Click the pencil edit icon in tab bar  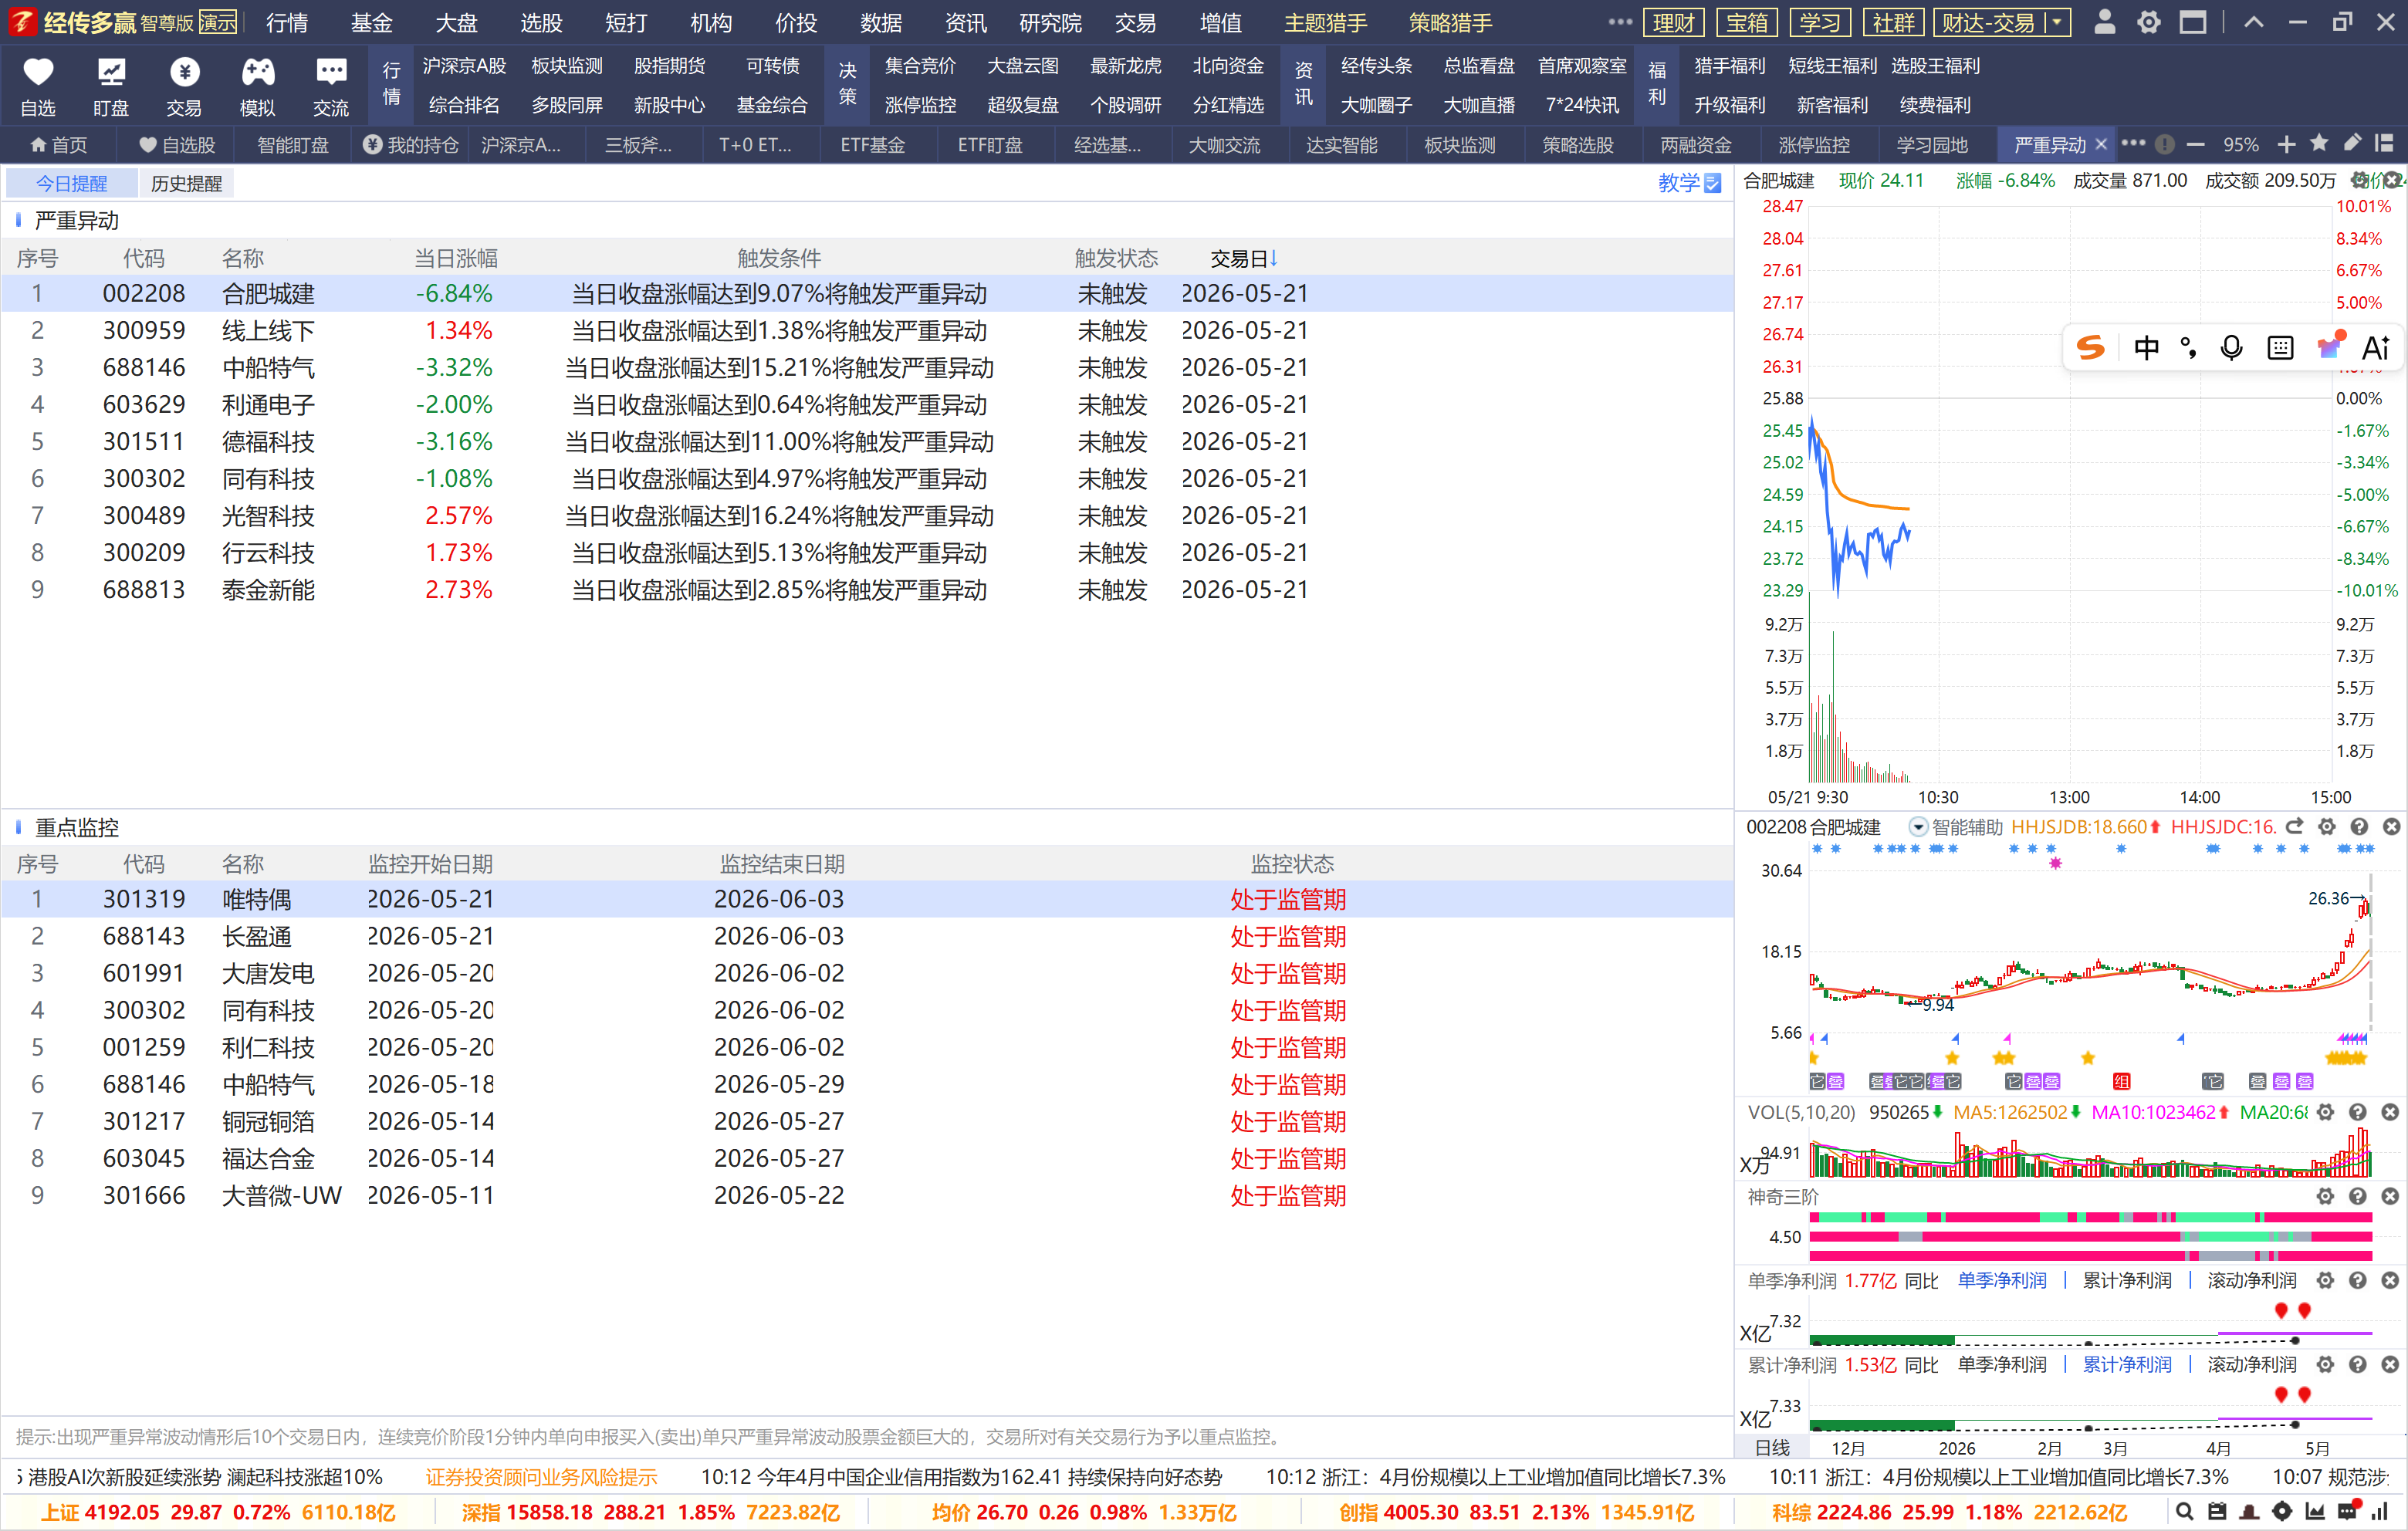click(x=2352, y=143)
